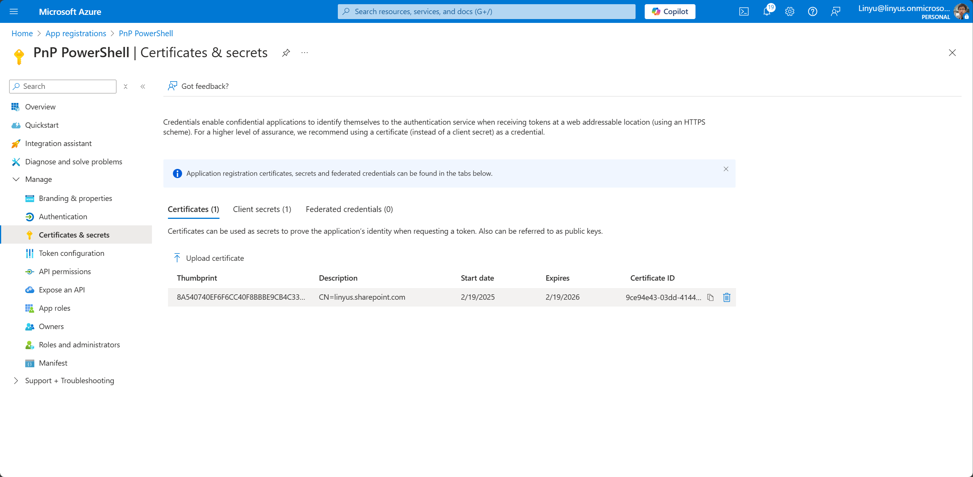Open the feedback icon in the top bar

tap(836, 11)
